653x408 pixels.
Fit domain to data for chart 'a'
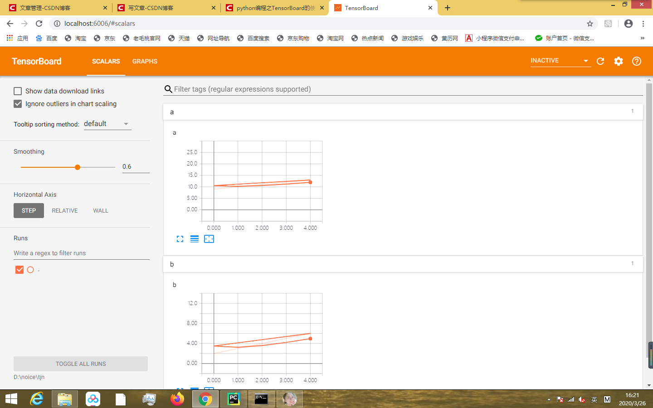(x=209, y=239)
